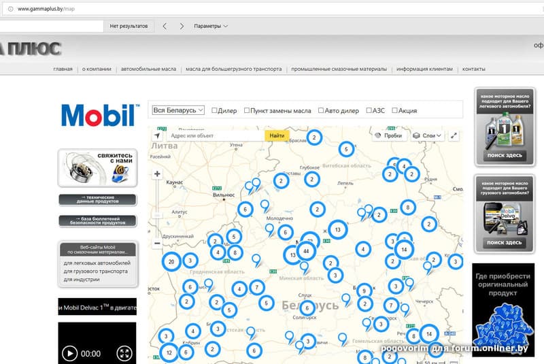Open промышленные смазочные материалы menu
Viewport: 544px width, 364px height.
click(339, 69)
